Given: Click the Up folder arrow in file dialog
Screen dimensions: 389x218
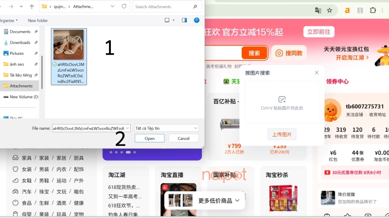Looking at the screenshot, I should pyautogui.click(x=32, y=7).
